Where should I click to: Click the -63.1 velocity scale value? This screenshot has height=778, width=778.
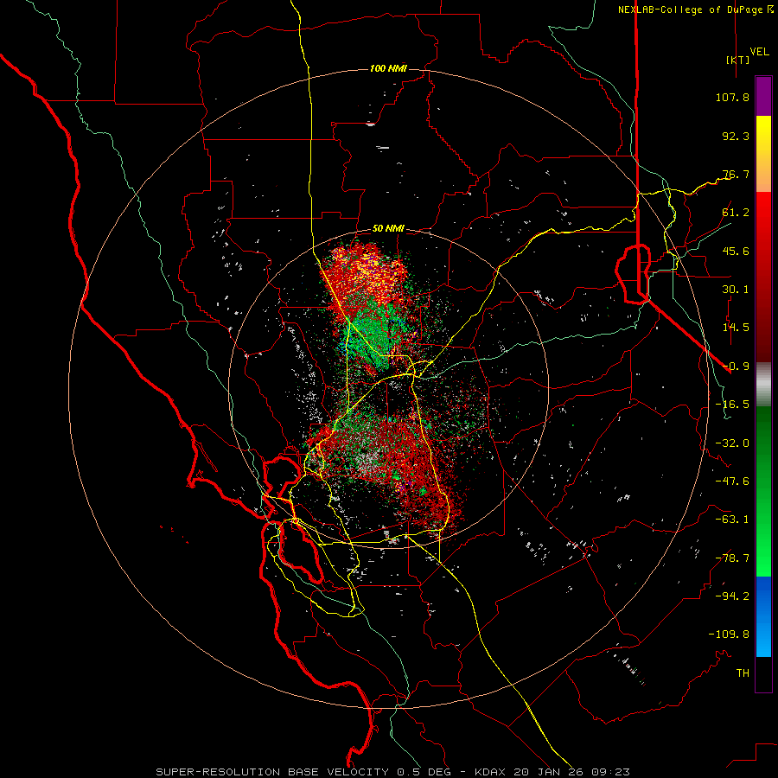pyautogui.click(x=732, y=520)
